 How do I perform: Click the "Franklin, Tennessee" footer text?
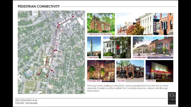point(26,103)
